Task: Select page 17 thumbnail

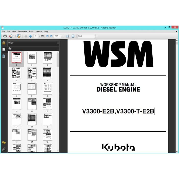Action: [x=32, y=135]
